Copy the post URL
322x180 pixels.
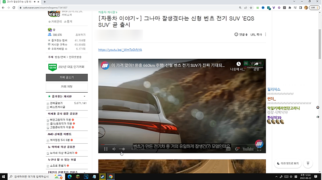[256, 35]
